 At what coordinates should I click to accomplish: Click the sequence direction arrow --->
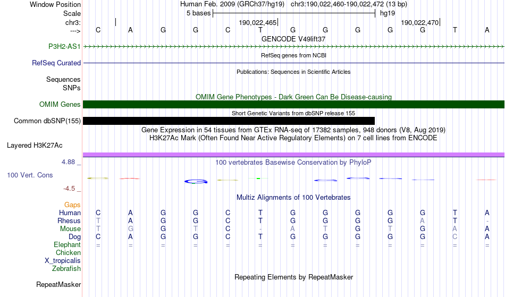[75, 31]
